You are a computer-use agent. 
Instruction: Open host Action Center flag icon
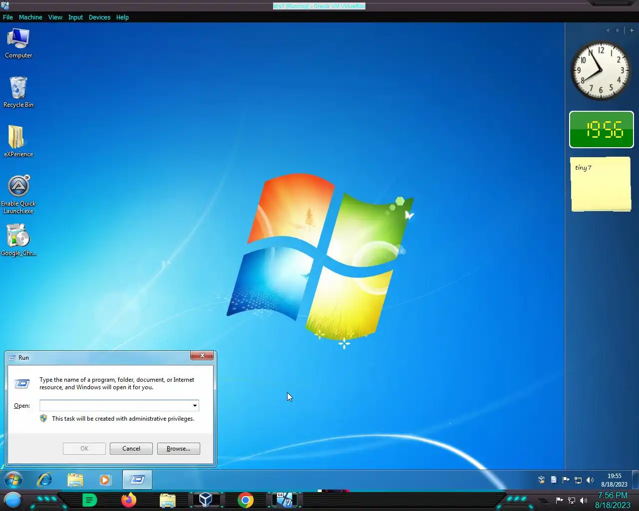(x=560, y=501)
